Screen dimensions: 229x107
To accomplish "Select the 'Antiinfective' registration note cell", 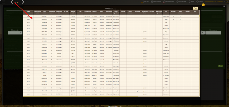I will tap(59, 75).
